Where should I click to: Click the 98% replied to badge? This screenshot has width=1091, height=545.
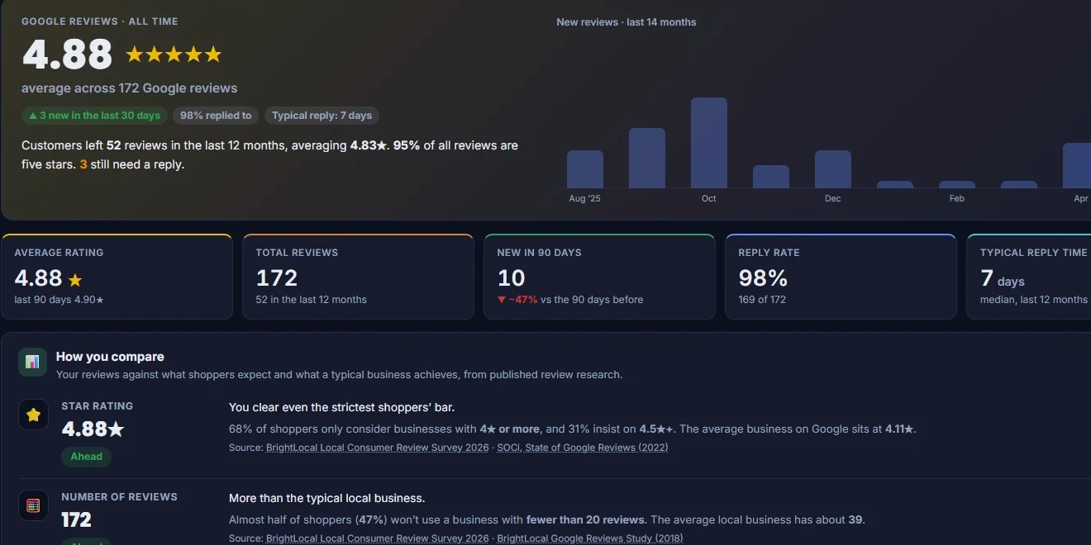coord(216,116)
